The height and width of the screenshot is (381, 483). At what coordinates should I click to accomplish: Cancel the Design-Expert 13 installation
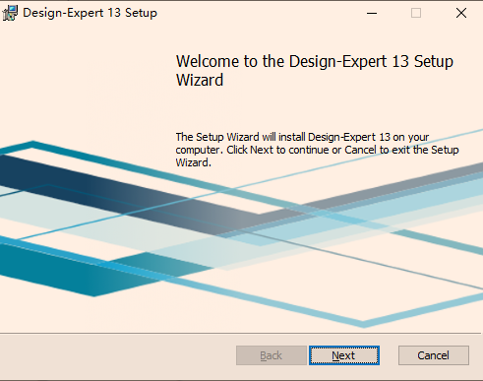click(434, 355)
